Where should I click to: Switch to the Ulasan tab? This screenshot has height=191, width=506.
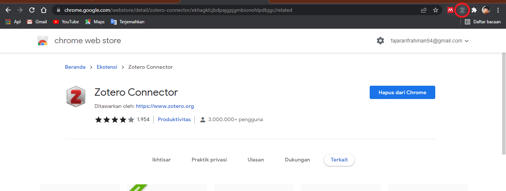(256, 160)
